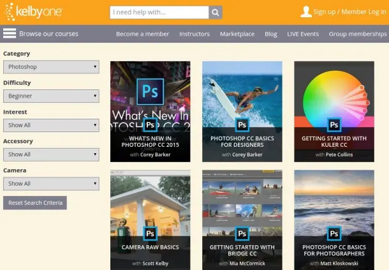Viewport: 389px width, 270px height.
Task: Click Browse our courses
Action: tap(48, 34)
